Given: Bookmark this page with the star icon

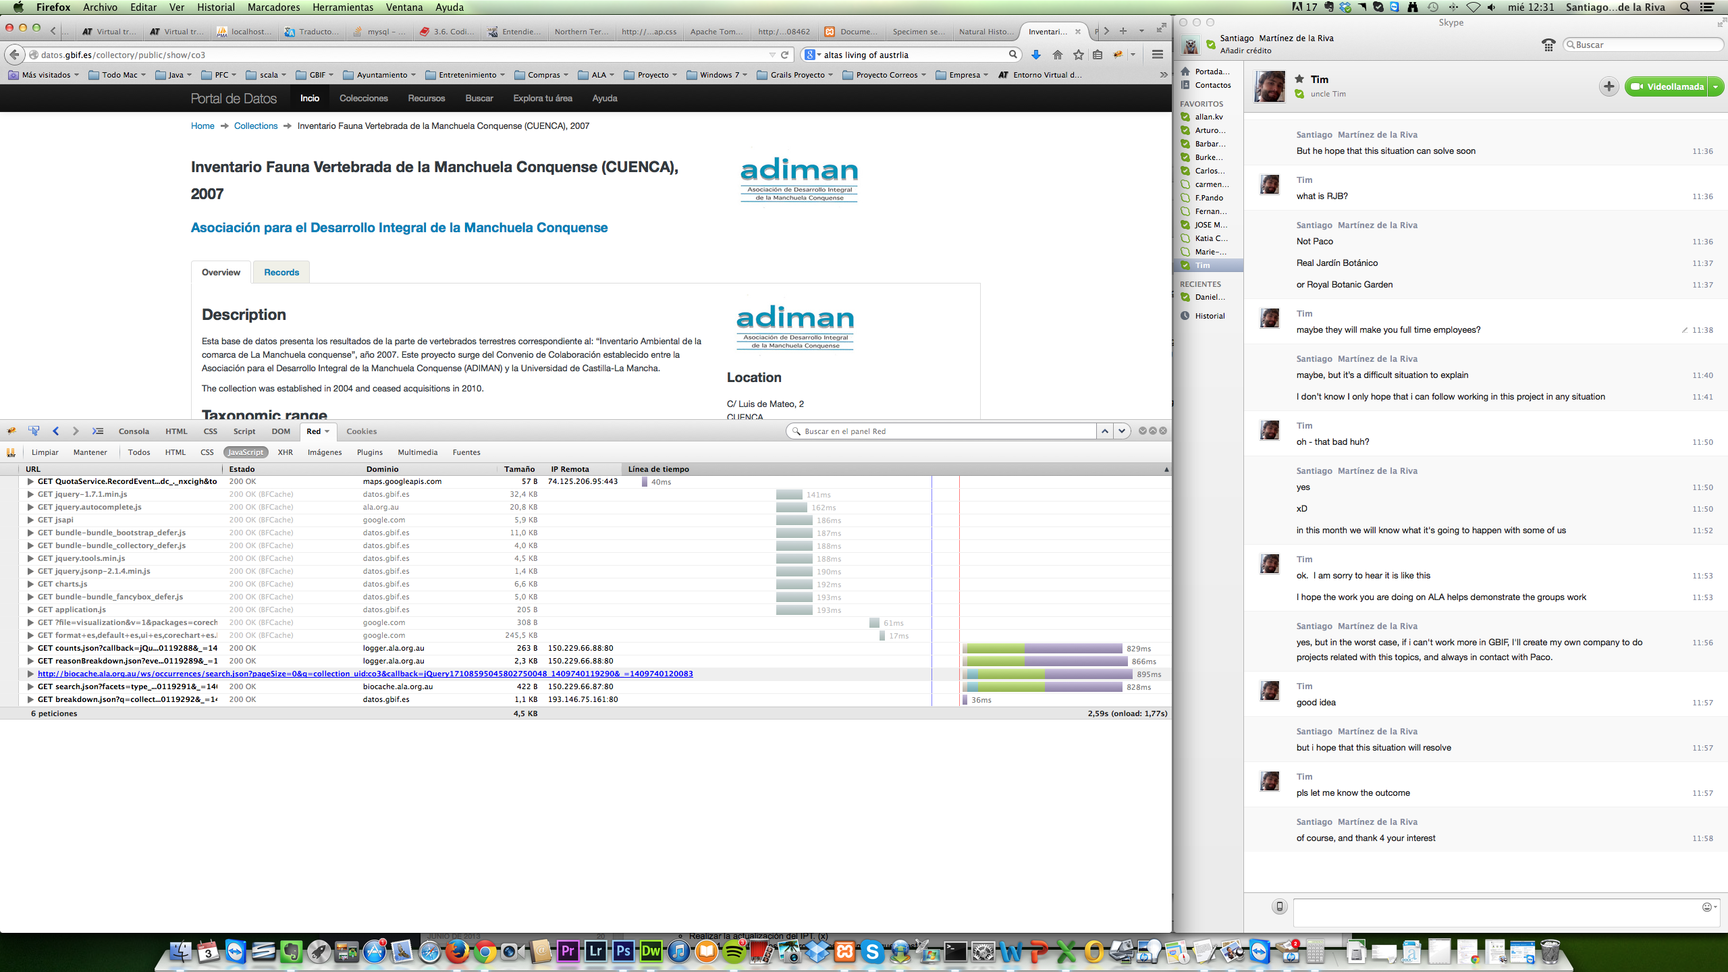Looking at the screenshot, I should 1079,55.
